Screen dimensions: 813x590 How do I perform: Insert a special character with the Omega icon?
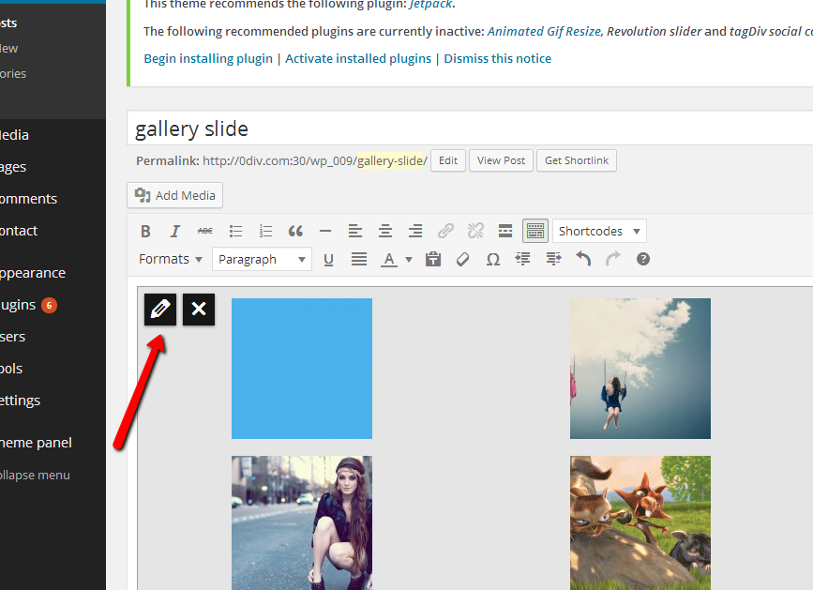(x=492, y=260)
